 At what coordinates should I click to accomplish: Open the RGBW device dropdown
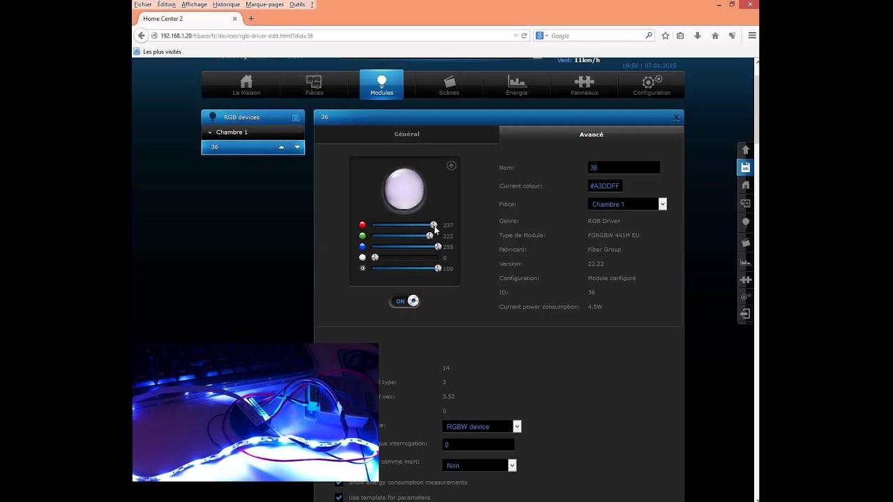tap(482, 427)
